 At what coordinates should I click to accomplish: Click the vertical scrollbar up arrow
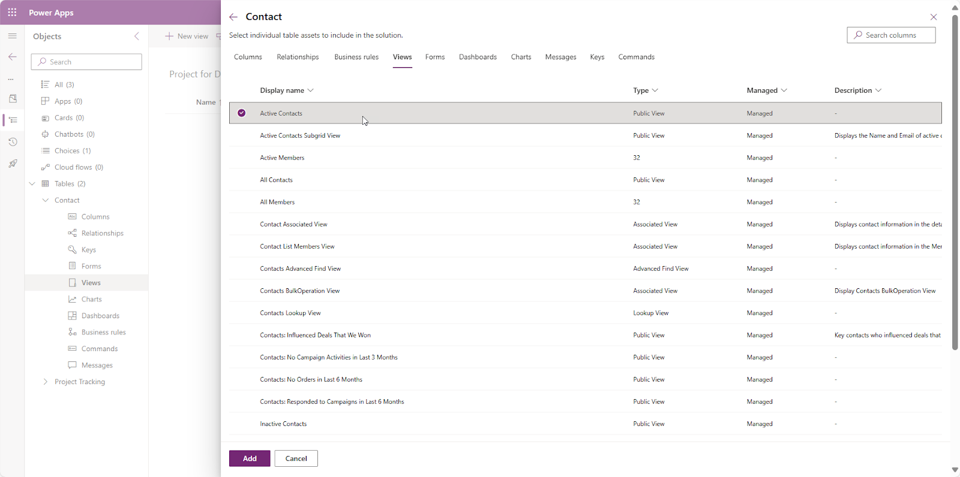[955, 7]
